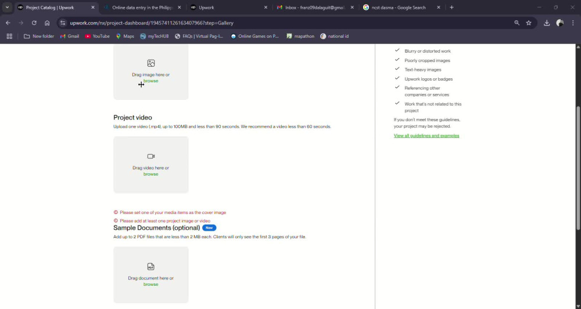Switch to Gmail Inbox tab
The width and height of the screenshot is (581, 309).
[x=314, y=8]
